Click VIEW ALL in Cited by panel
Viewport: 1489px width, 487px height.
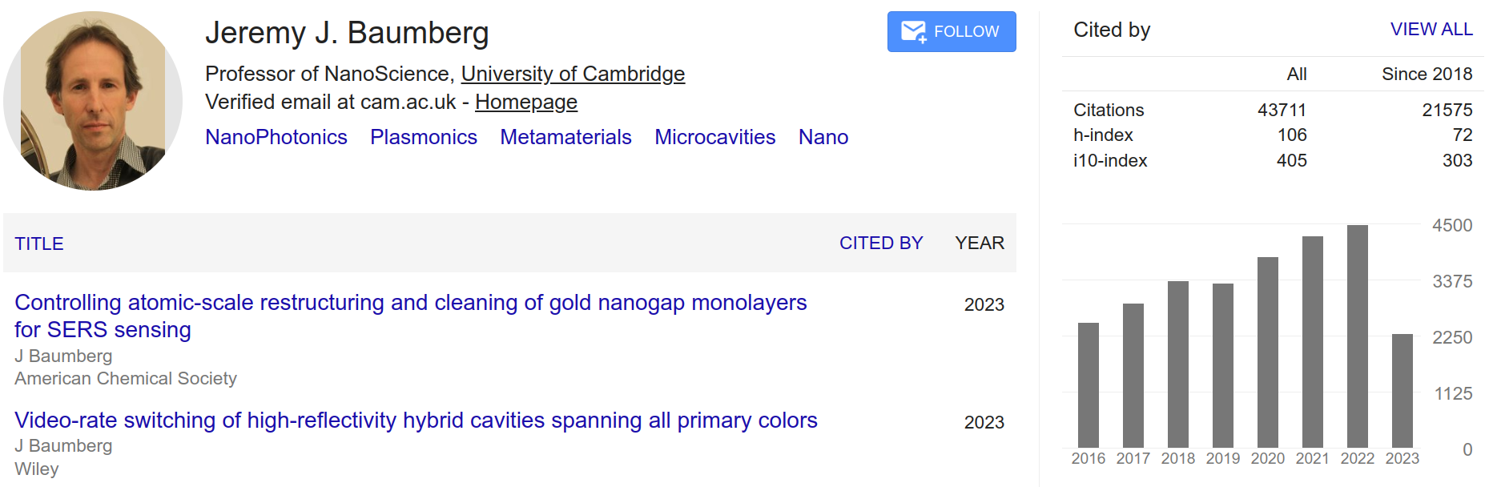coord(1431,30)
